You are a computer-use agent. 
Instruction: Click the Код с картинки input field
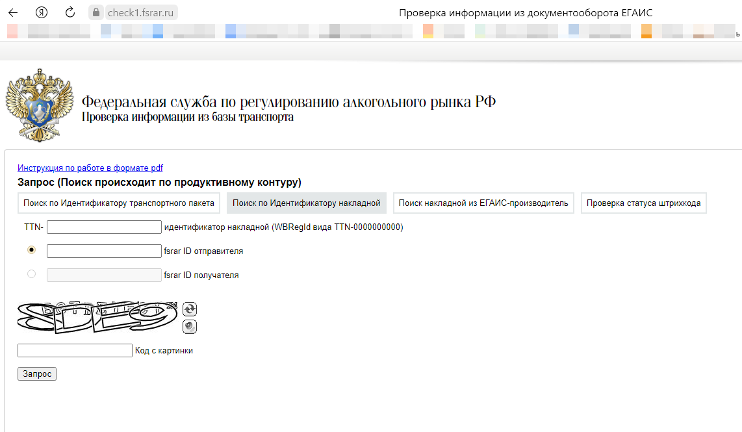[74, 349]
